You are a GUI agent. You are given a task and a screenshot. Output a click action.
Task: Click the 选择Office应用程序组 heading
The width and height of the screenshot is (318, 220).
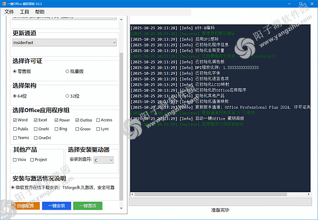pos(41,110)
